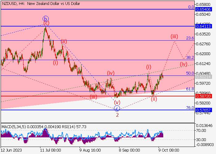Click the (iv) wave label near the 50.0 line
Screen dimensions: 216x154
(x=111, y=73)
